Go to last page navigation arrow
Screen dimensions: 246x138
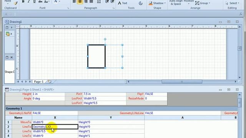[x=30, y=82]
